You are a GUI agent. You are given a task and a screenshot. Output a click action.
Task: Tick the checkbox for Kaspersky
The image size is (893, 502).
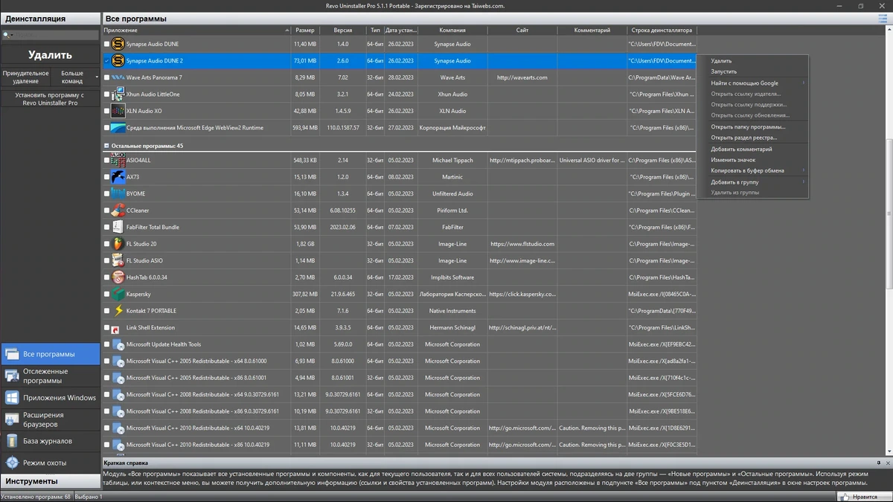[x=106, y=294]
